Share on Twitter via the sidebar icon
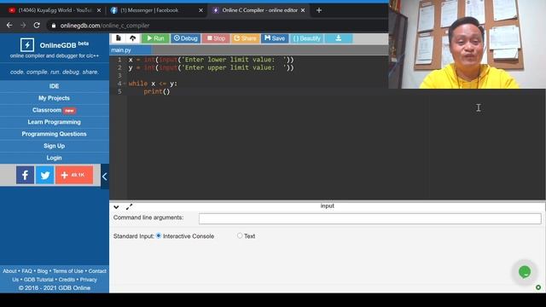Image resolution: width=546 pixels, height=307 pixels. [x=45, y=175]
